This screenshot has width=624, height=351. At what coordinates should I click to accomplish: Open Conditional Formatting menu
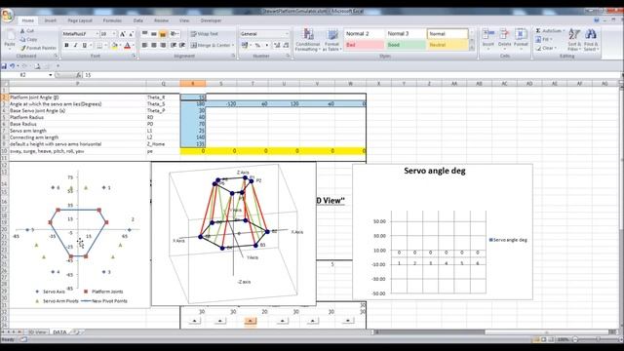coord(308,40)
